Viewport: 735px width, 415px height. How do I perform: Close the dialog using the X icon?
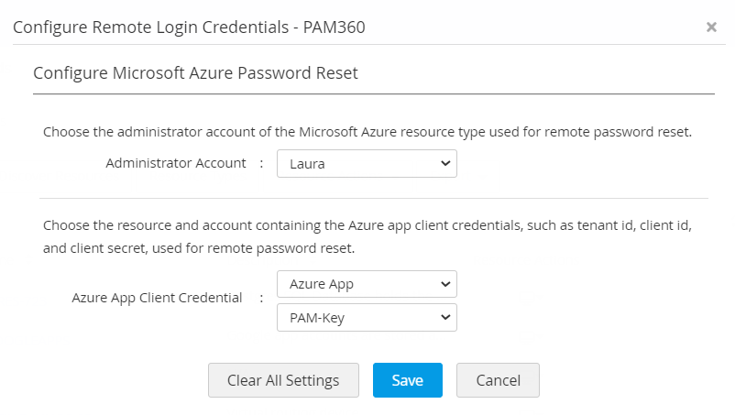(x=711, y=27)
